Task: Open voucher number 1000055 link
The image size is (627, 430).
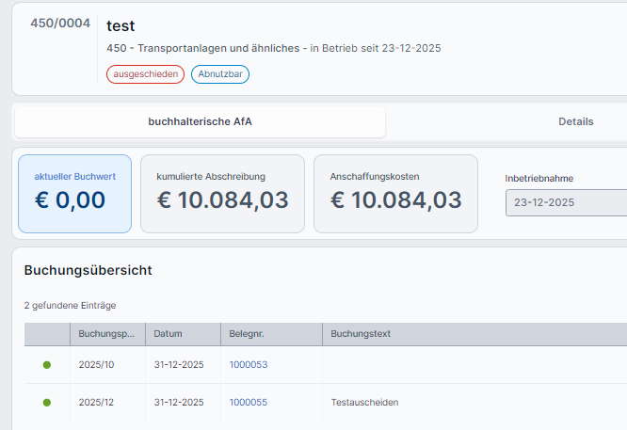Action: click(x=249, y=402)
